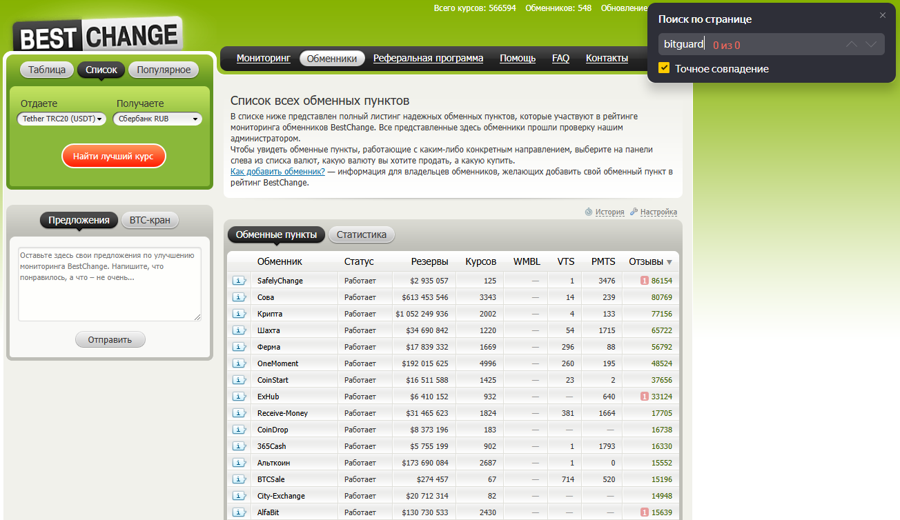
Task: Open info icon for Ферма row
Action: (x=239, y=347)
